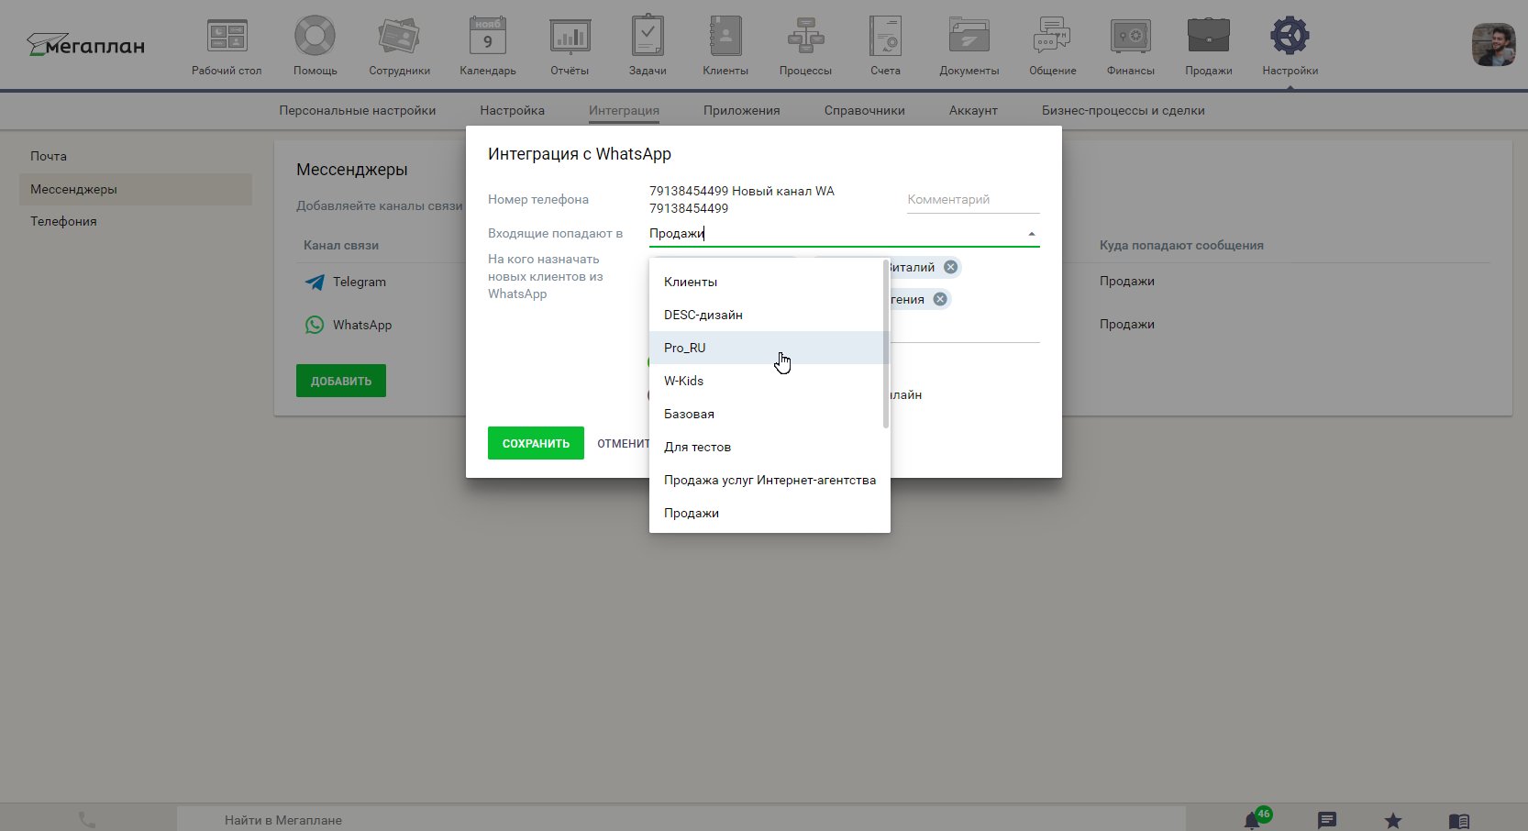Switch to Приложения tab

pyautogui.click(x=741, y=110)
